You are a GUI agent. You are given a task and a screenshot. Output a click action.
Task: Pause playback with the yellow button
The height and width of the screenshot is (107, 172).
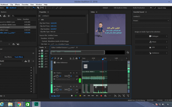pos(80,96)
